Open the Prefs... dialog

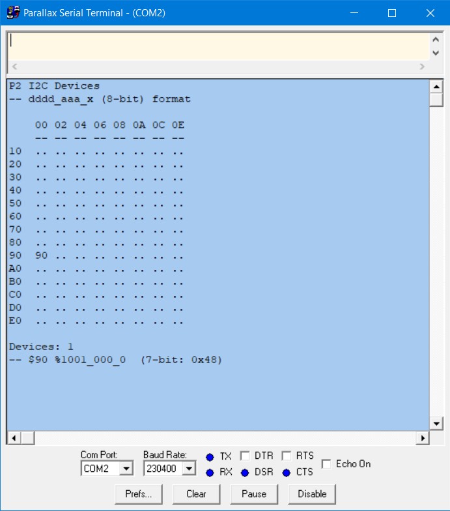click(x=138, y=494)
